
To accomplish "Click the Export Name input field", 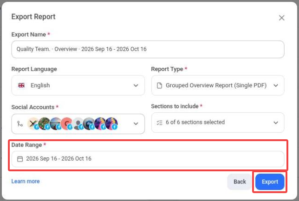I will pos(148,49).
